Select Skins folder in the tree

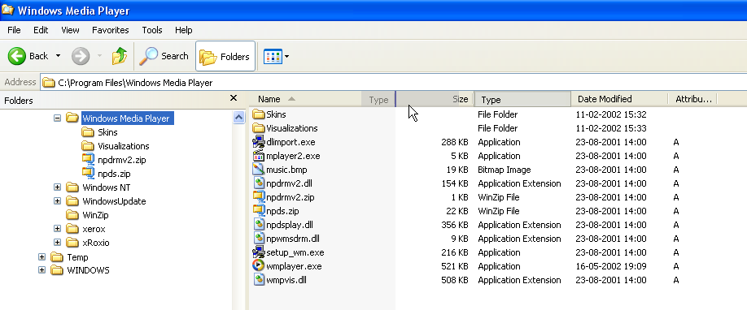tap(107, 132)
